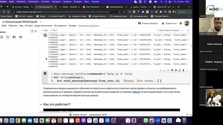Open the Файл menu in Colab

pos(4,26)
